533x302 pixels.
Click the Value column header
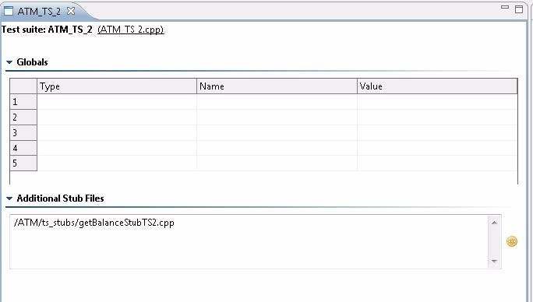pos(437,86)
